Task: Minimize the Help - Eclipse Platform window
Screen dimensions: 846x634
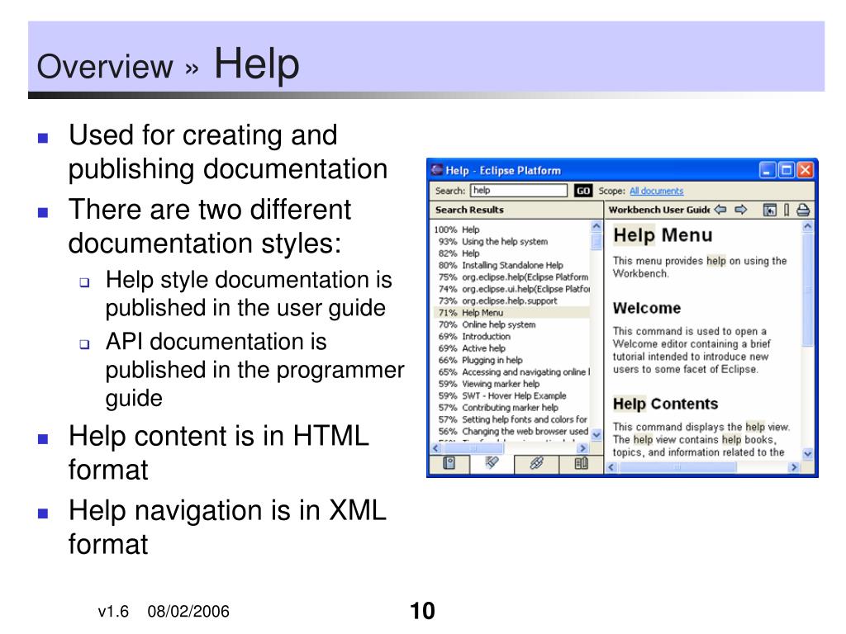Action: (768, 170)
